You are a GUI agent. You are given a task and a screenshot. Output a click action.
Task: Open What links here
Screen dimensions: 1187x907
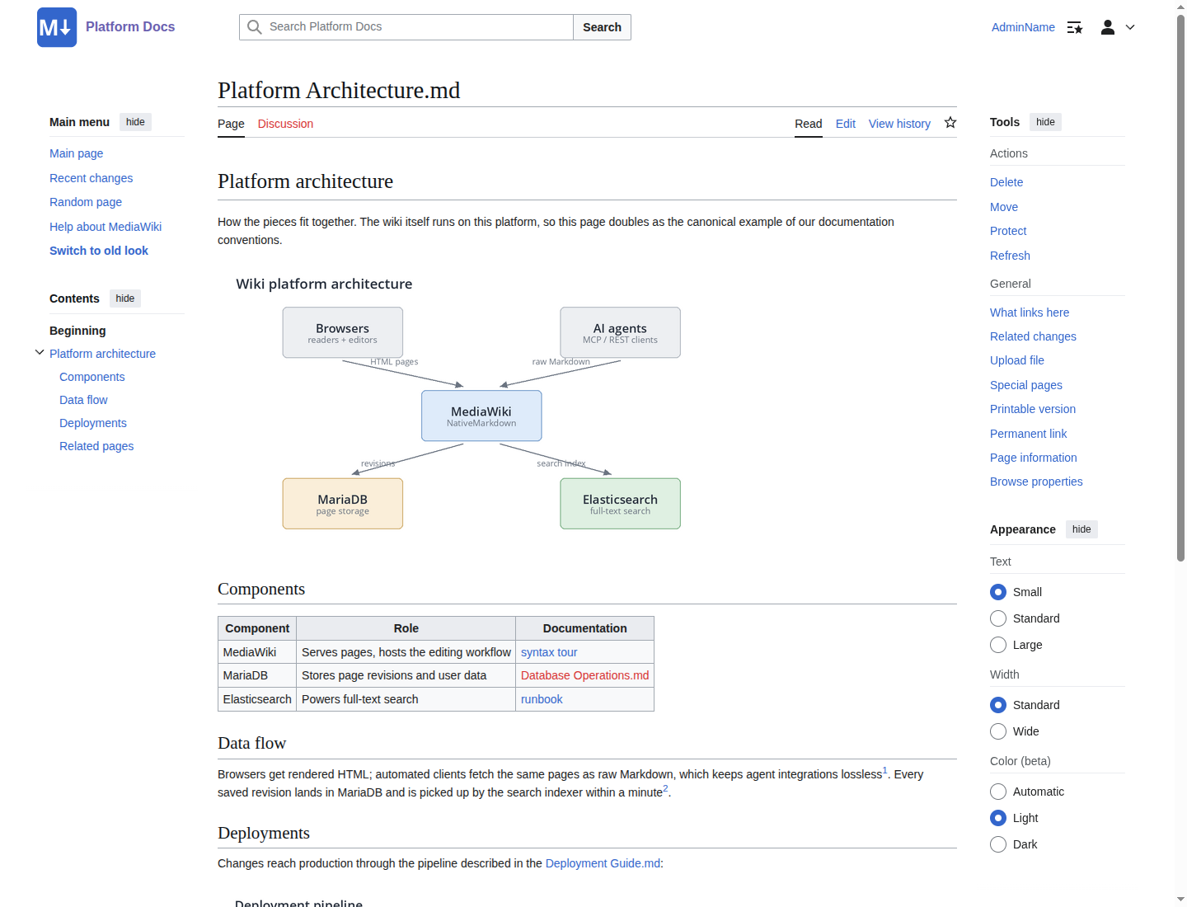coord(1030,313)
